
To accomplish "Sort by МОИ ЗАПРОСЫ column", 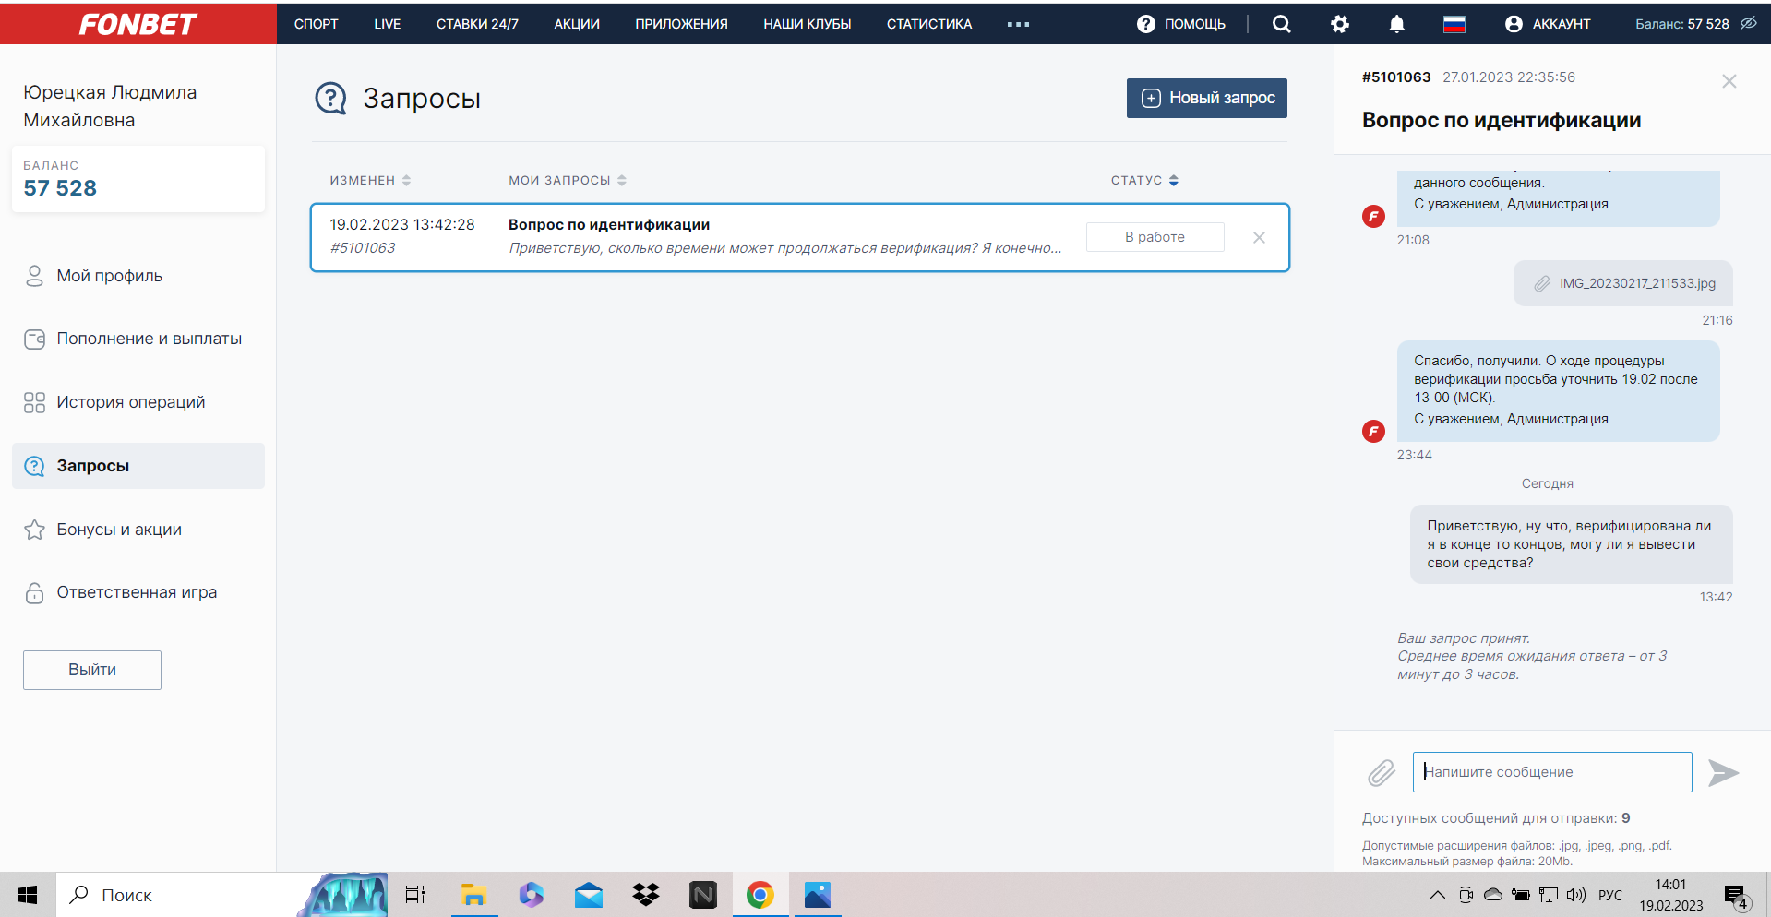I will [x=567, y=180].
